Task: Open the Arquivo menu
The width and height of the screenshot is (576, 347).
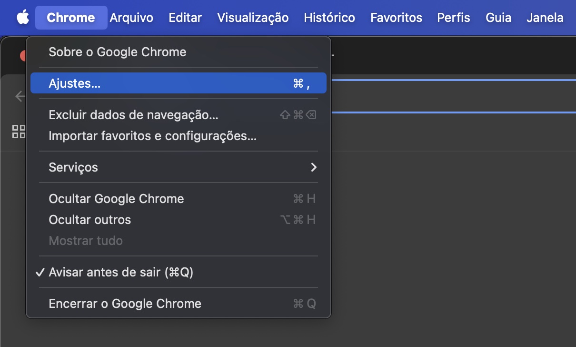Action: [x=131, y=18]
